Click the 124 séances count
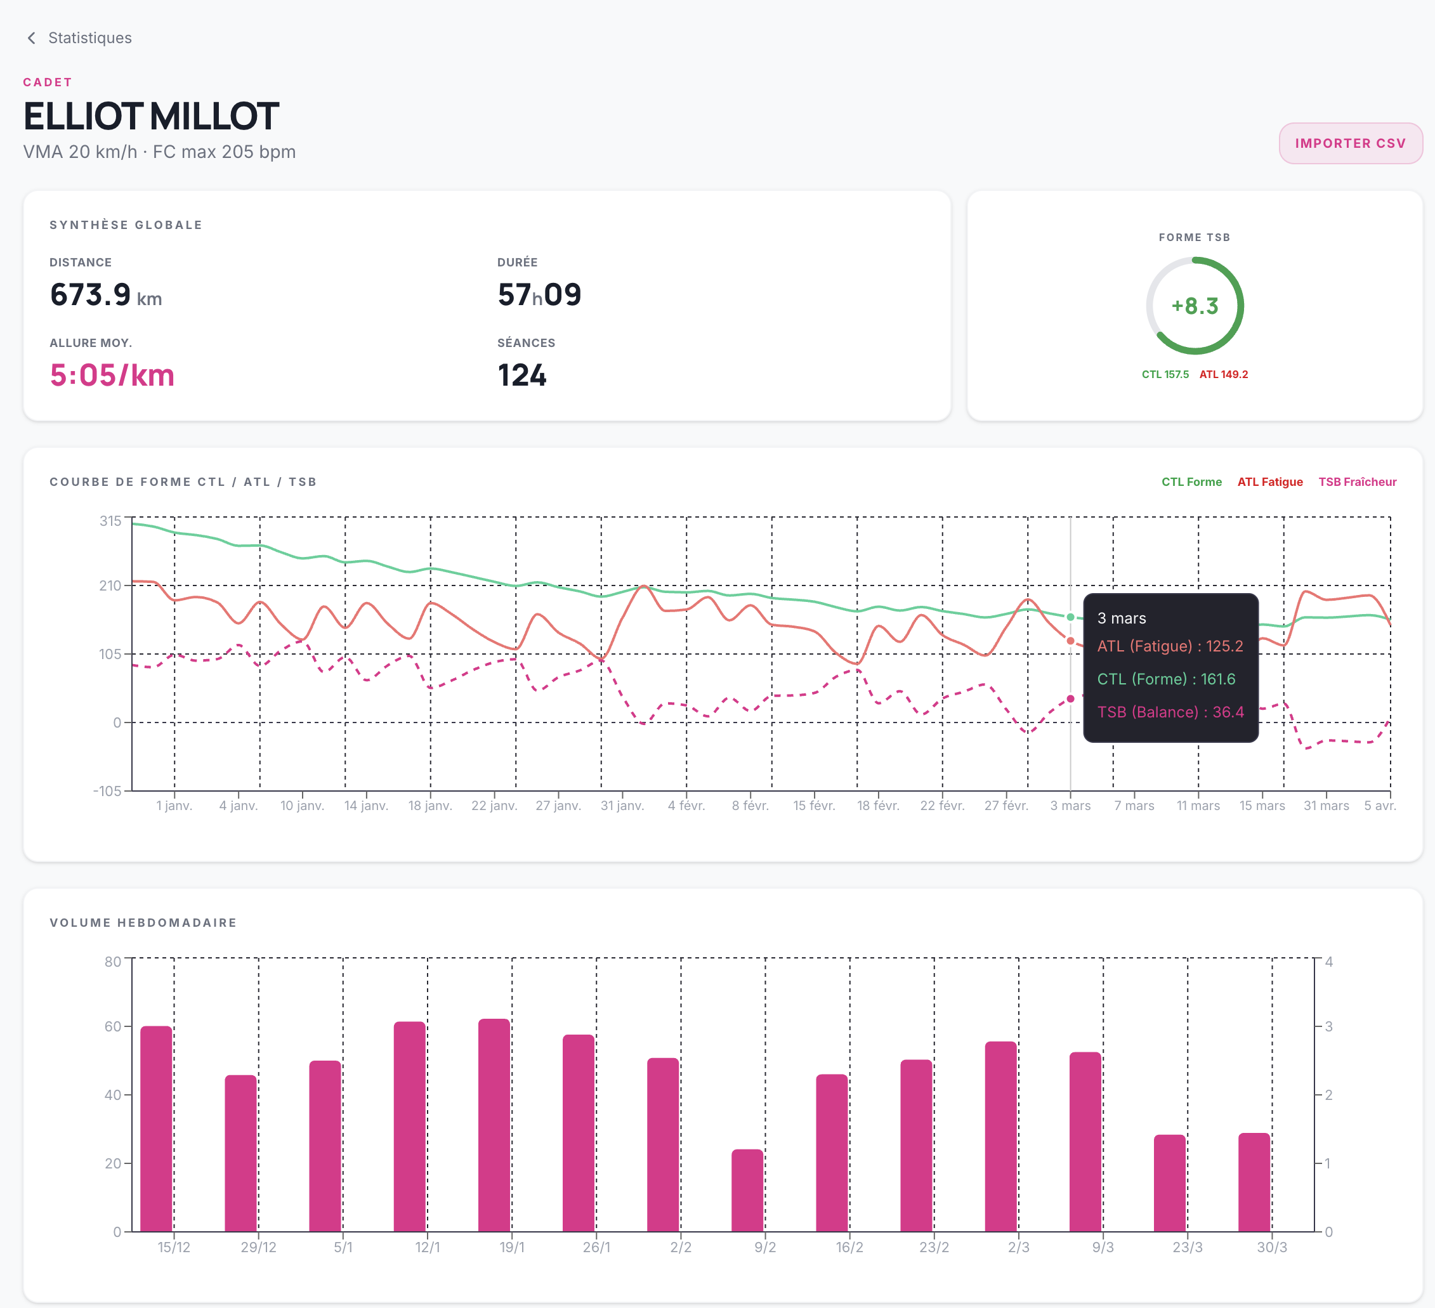The image size is (1435, 1308). pyautogui.click(x=521, y=375)
